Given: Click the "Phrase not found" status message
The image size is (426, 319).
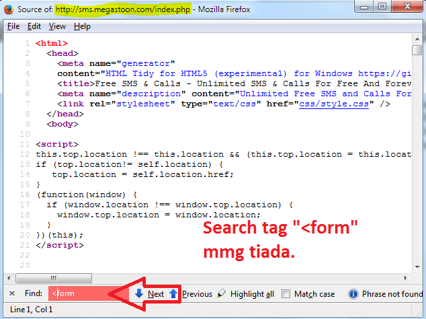Looking at the screenshot, I should (x=392, y=294).
